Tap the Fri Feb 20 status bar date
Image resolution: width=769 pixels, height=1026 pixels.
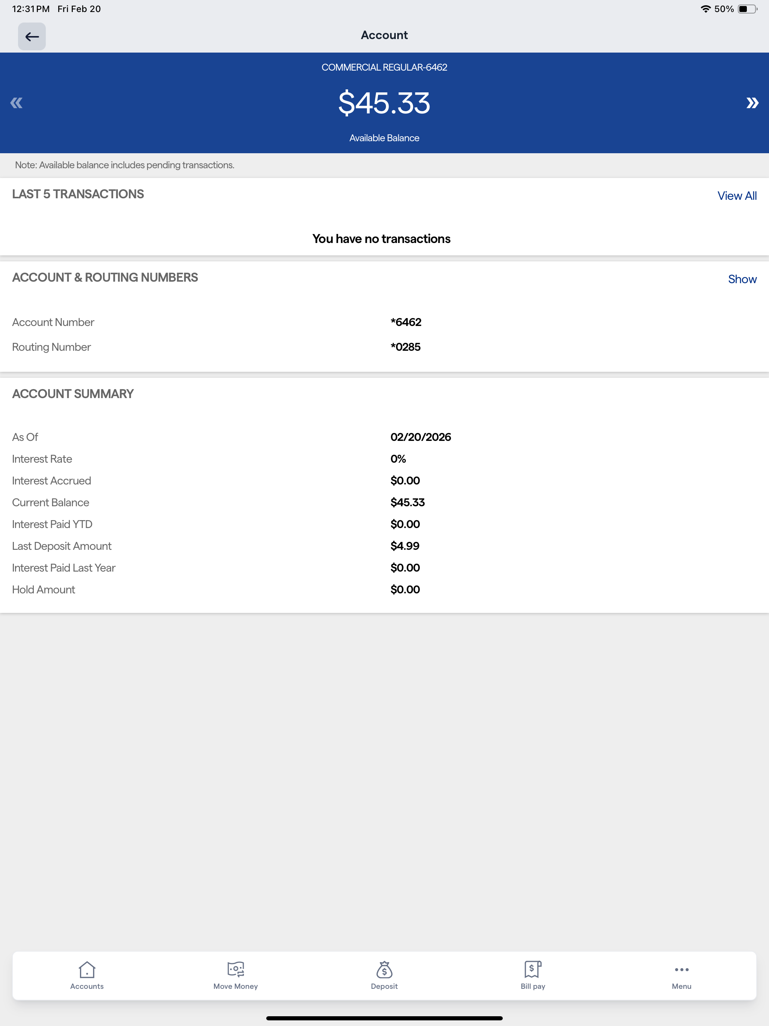(79, 9)
